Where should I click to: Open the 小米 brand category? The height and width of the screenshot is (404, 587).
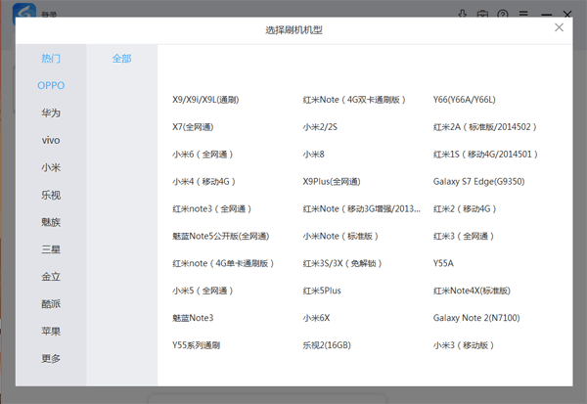[x=51, y=168]
